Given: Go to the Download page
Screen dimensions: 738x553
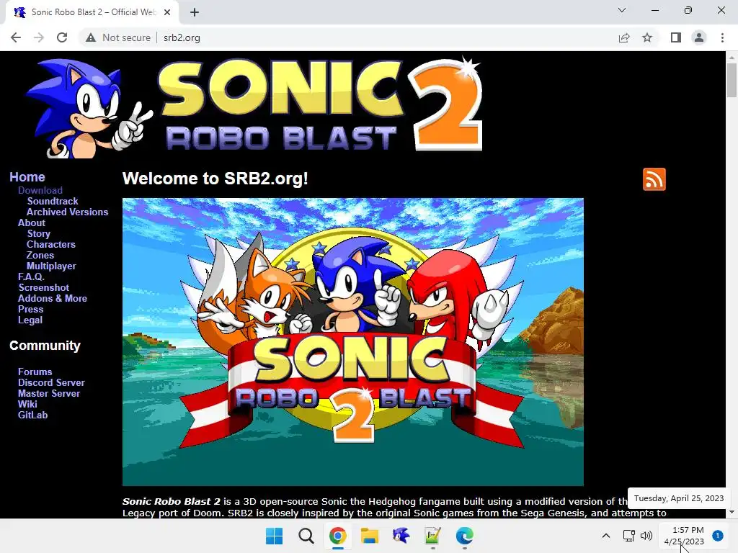Looking at the screenshot, I should pos(40,190).
